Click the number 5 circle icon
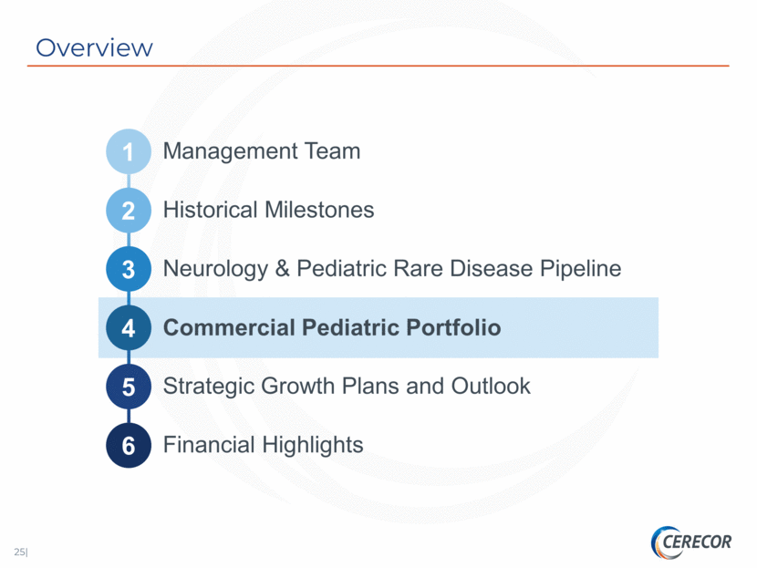Image resolution: width=757 pixels, height=568 pixels. [129, 387]
